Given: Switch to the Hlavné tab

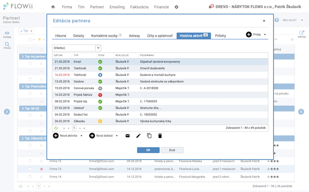Looking at the screenshot, I should pos(60,36).
